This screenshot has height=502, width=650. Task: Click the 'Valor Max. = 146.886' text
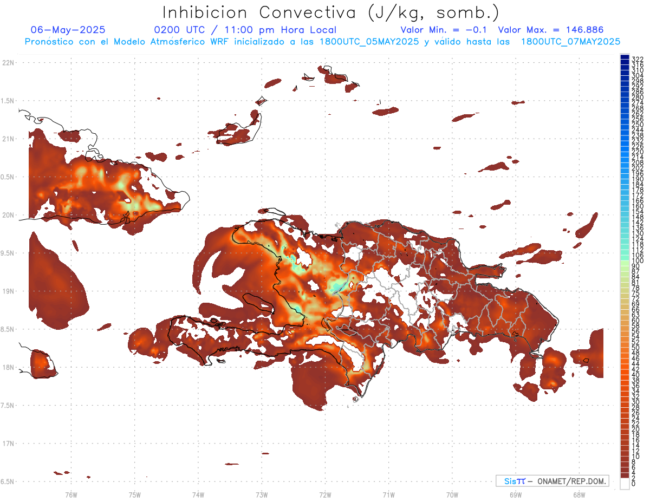(x=550, y=30)
